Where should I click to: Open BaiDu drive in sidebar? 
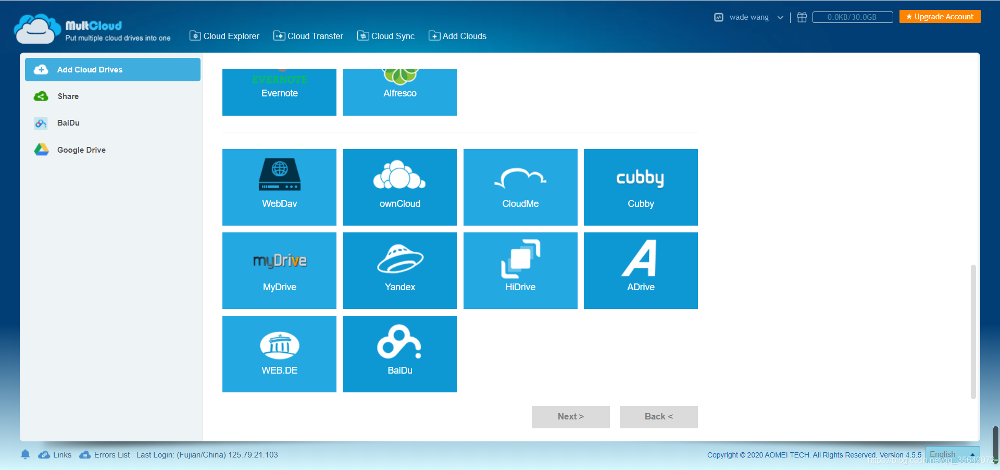point(113,123)
